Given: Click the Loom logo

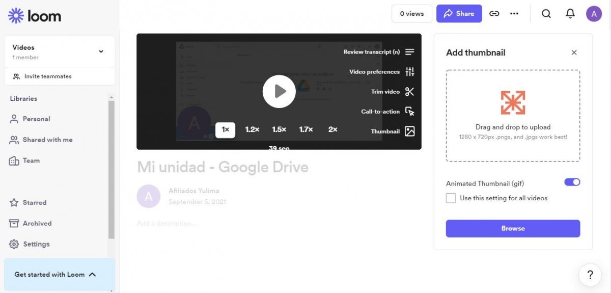Looking at the screenshot, I should [x=35, y=16].
